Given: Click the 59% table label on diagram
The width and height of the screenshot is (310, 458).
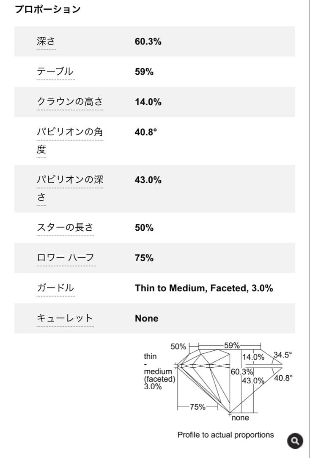Looking at the screenshot, I should (232, 346).
